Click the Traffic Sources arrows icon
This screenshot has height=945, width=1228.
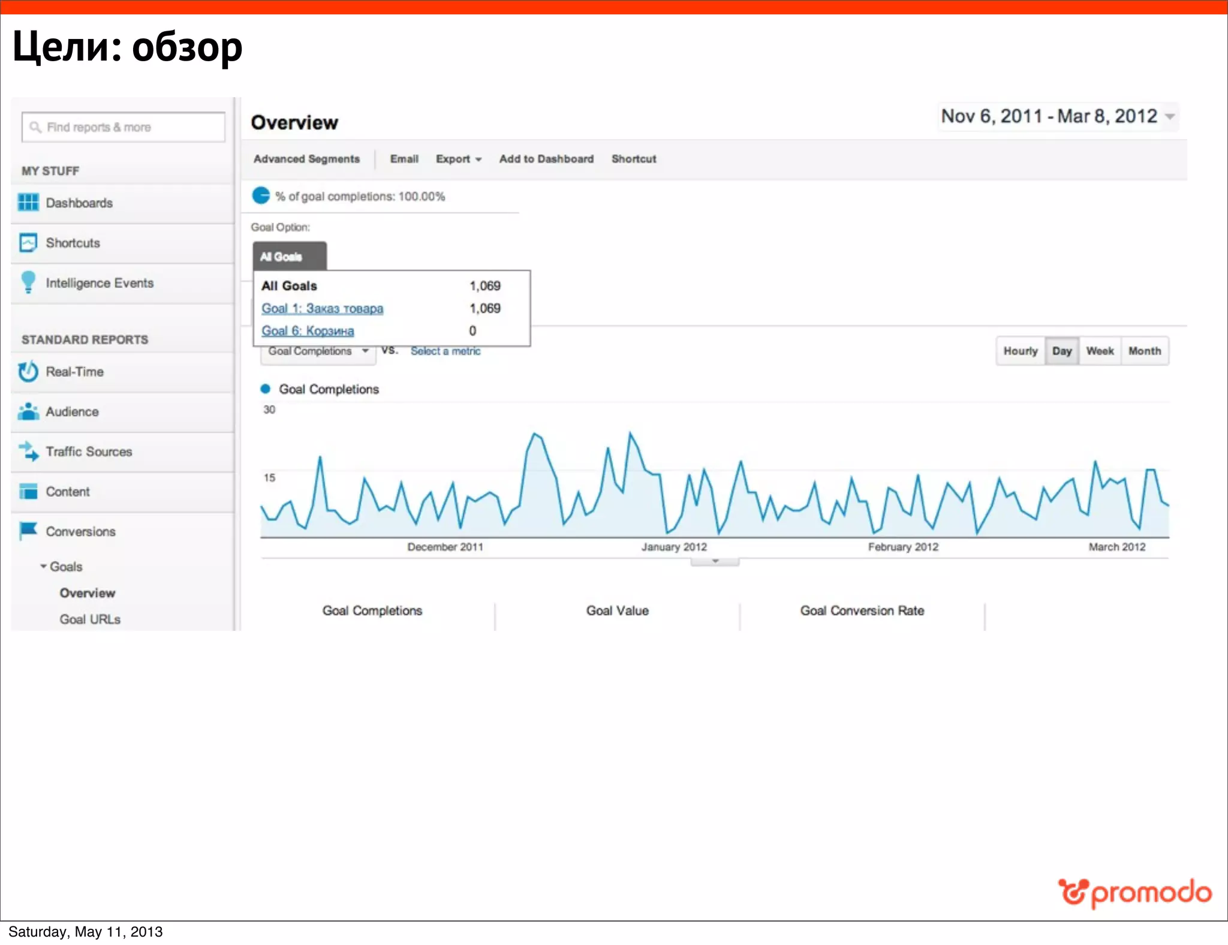pos(28,451)
